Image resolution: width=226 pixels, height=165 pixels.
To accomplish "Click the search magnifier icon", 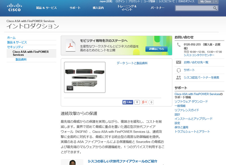I will [215, 8].
